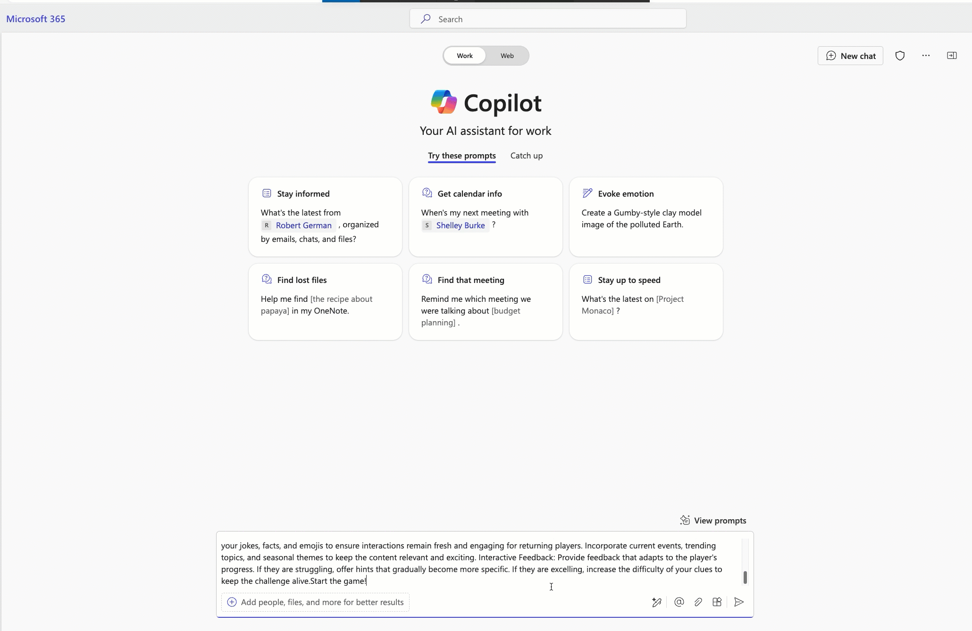Click the prompt box scrollbar thumb
This screenshot has height=631, width=972.
pos(745,577)
